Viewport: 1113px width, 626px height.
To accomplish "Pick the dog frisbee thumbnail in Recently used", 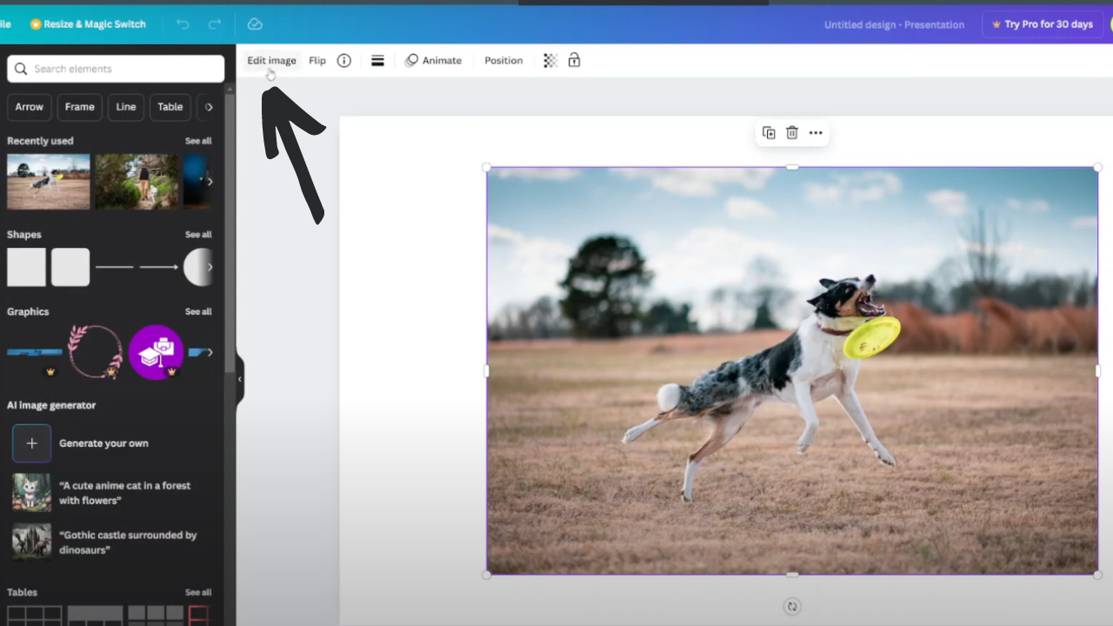I will (x=49, y=182).
